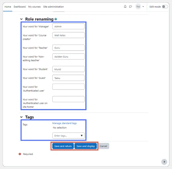Open Manage standard tags link
Screen dimensions: 172x169
[64, 123]
